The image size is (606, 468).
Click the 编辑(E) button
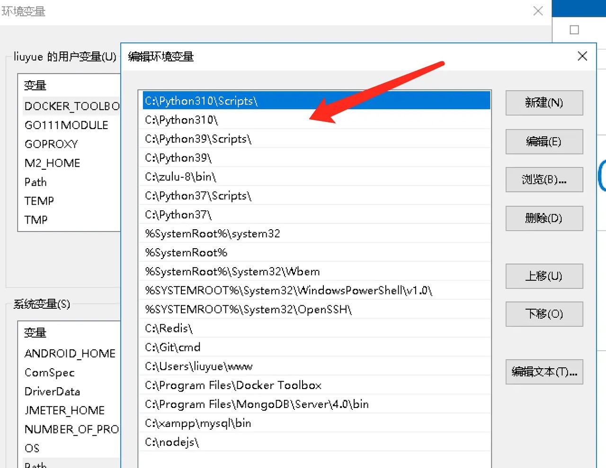(544, 142)
